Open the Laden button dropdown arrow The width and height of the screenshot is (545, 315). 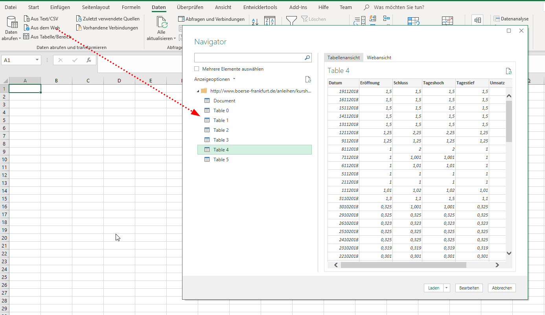point(446,288)
